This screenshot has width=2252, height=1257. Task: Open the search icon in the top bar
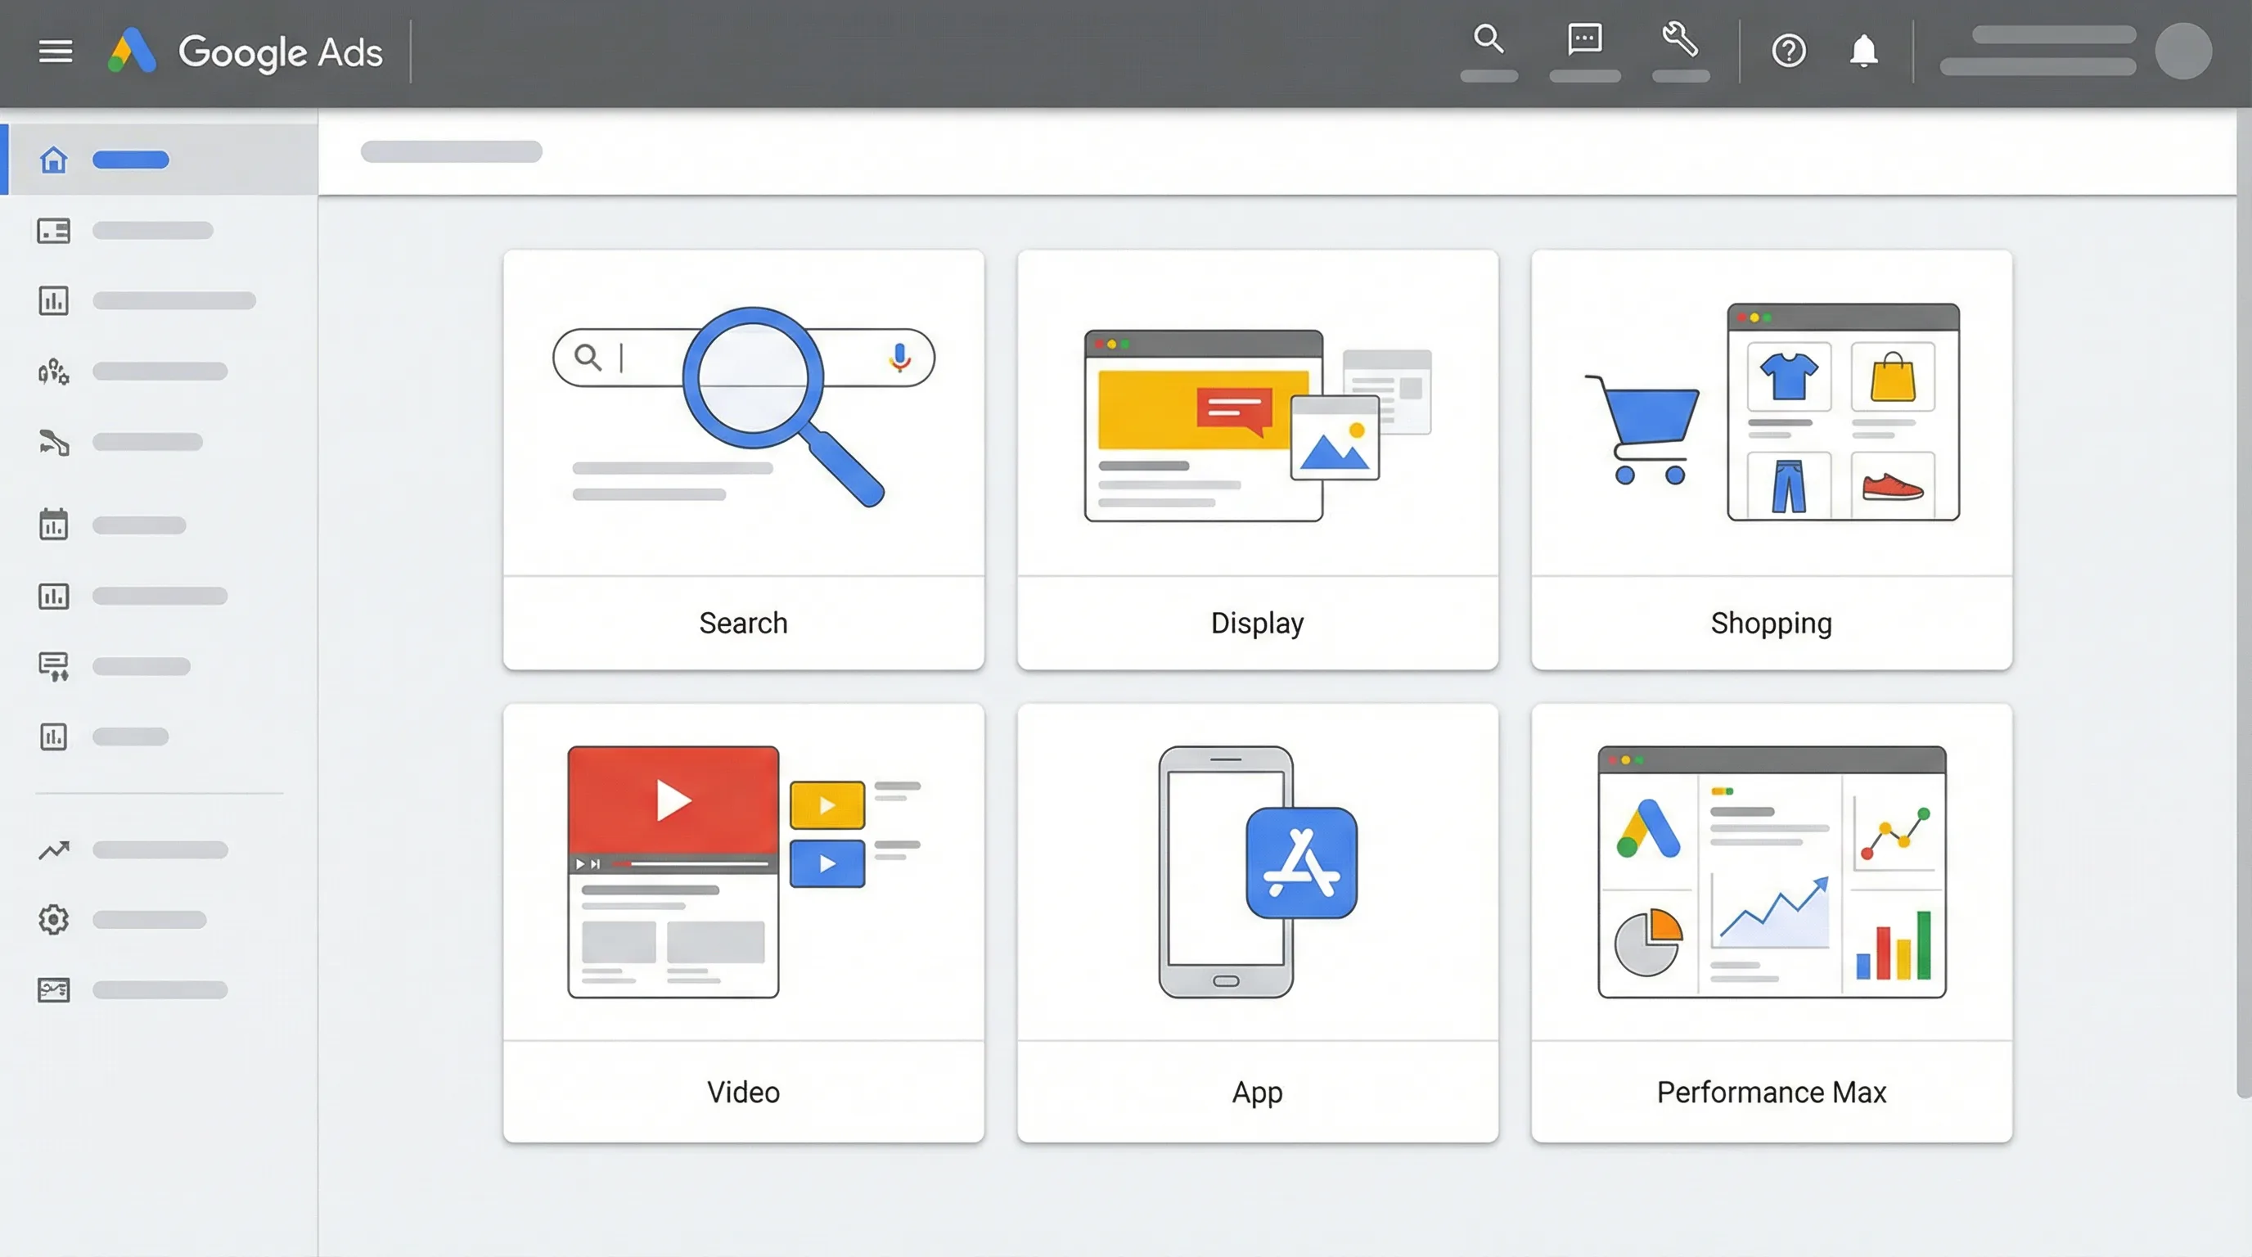click(1489, 39)
